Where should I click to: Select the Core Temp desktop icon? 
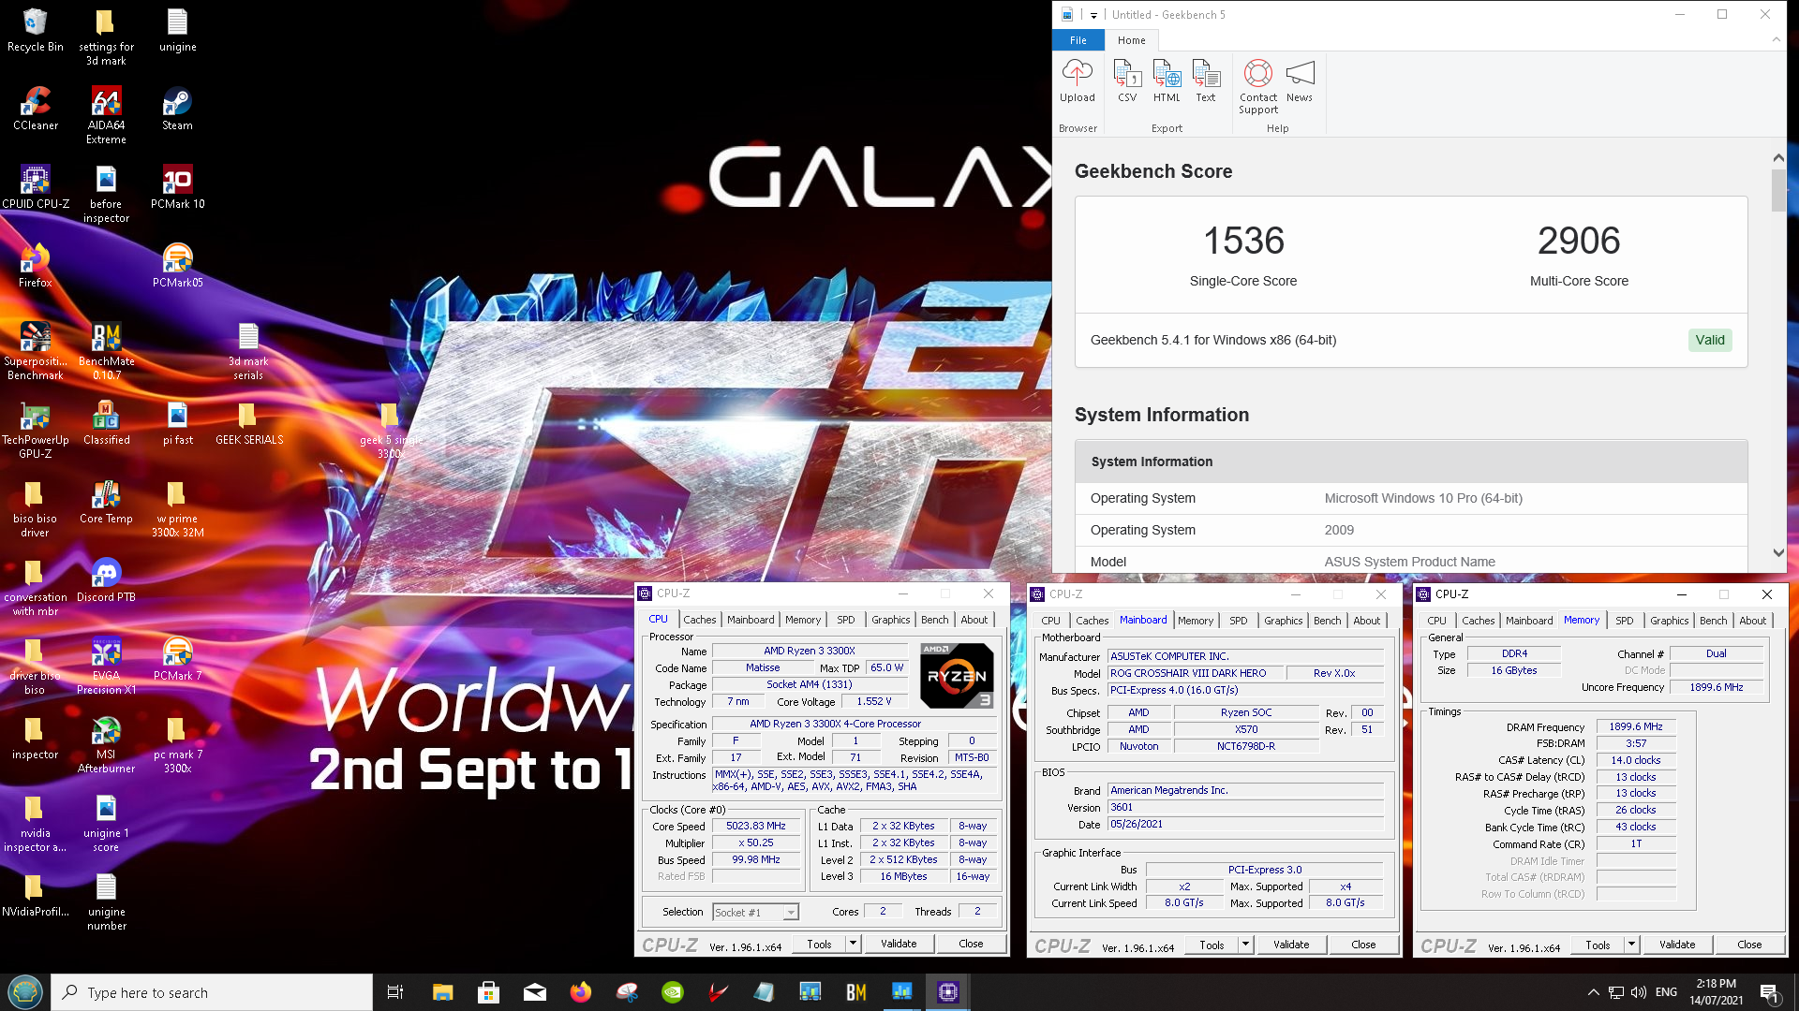click(x=106, y=502)
